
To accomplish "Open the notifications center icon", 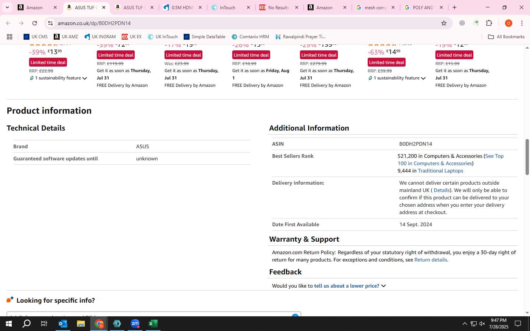I will pyautogui.click(x=518, y=324).
